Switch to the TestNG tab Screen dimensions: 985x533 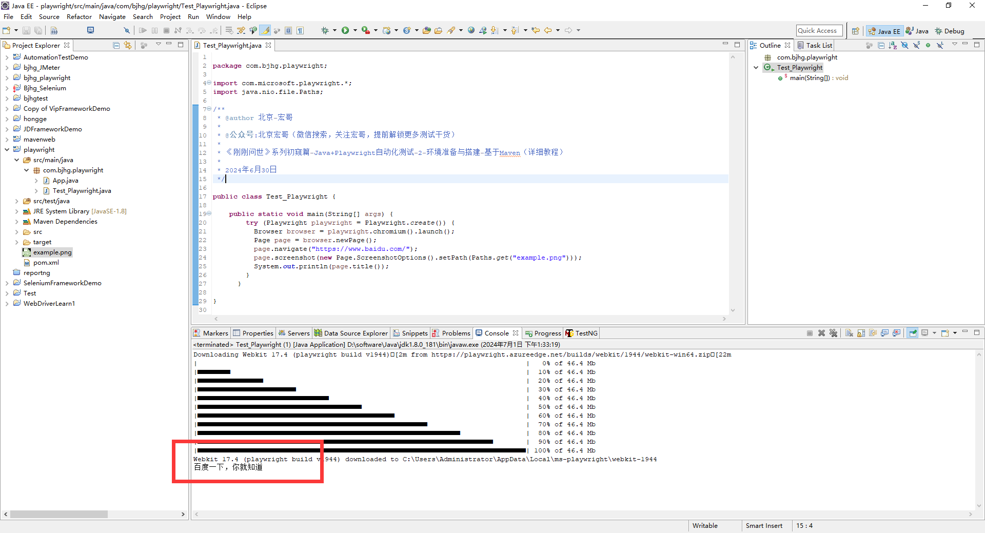point(582,333)
